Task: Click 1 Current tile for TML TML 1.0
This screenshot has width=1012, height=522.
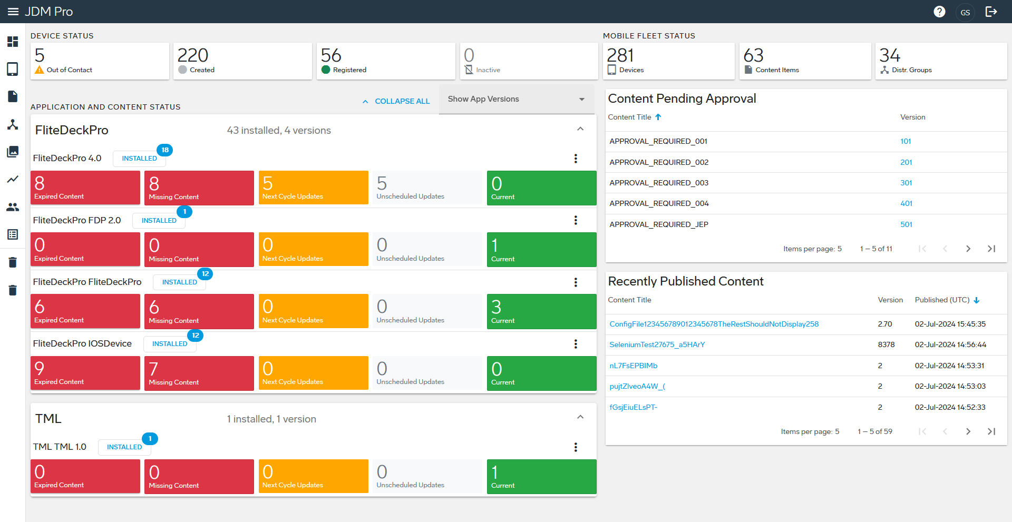Action: click(x=542, y=476)
